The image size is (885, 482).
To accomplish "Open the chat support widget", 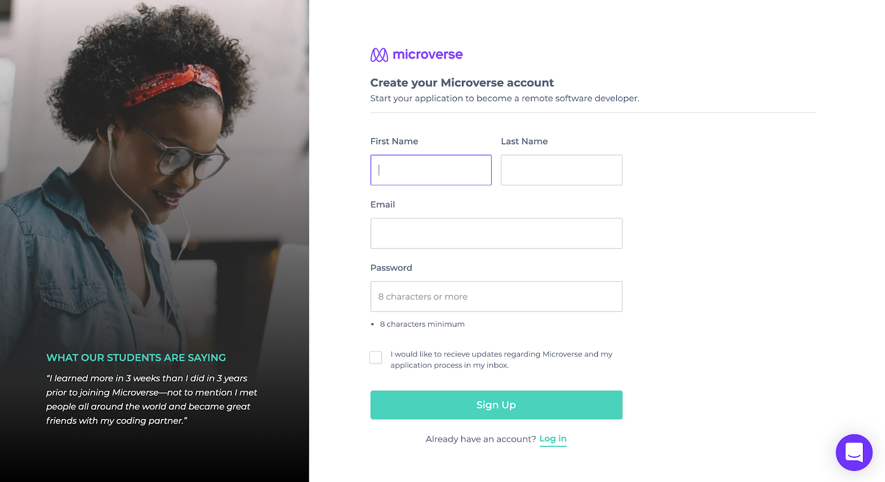I will point(853,452).
